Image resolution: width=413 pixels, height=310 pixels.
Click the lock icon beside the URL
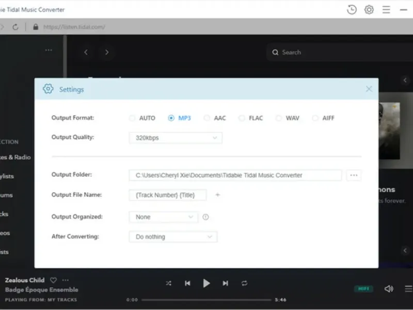(36, 27)
